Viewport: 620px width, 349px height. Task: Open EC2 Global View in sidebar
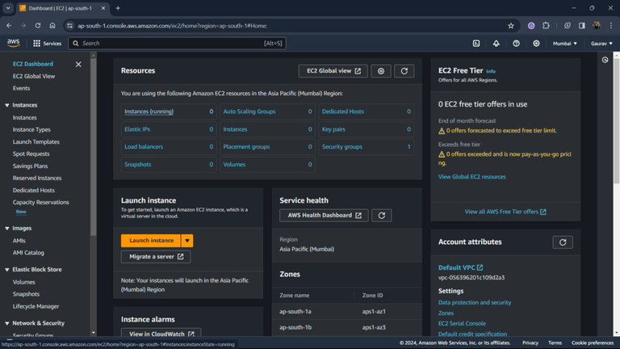point(34,76)
